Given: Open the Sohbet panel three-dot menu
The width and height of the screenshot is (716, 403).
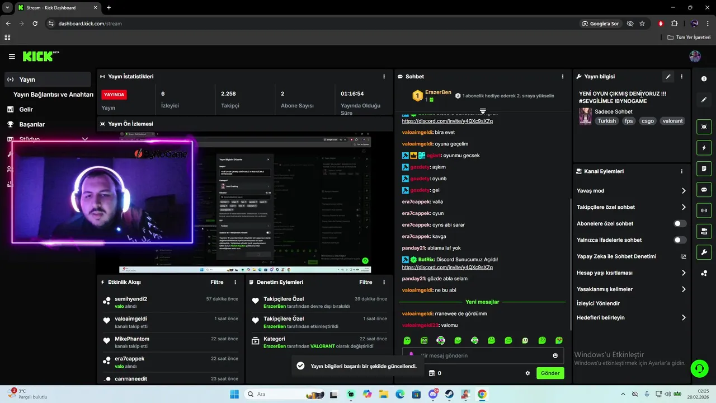Looking at the screenshot, I should [x=562, y=77].
